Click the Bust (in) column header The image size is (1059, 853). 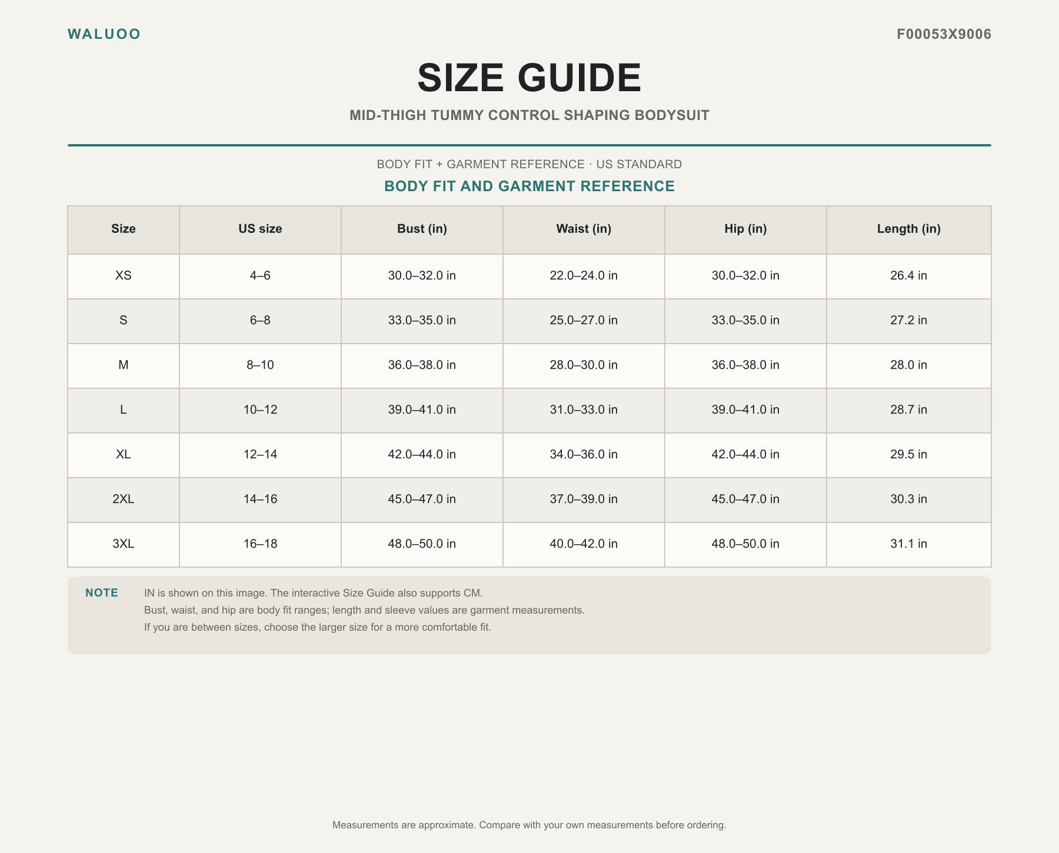[422, 229]
